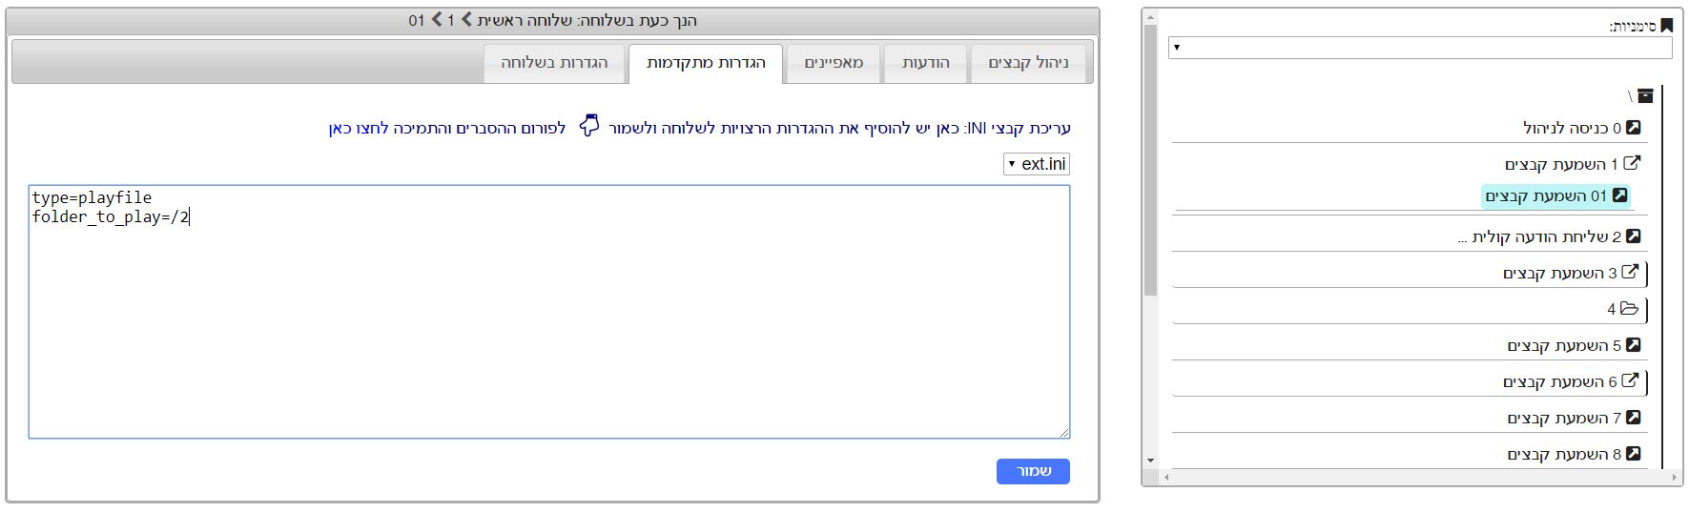Click the icon of extension 0 כניסה לניהול
1689x513 pixels.
[x=1633, y=128]
